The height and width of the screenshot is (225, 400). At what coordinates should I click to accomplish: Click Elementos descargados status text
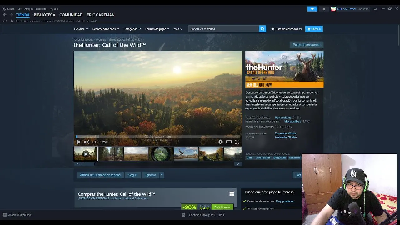(x=205, y=215)
